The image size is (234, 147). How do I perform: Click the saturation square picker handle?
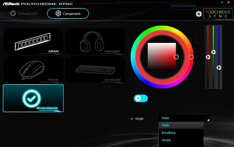[176, 57]
